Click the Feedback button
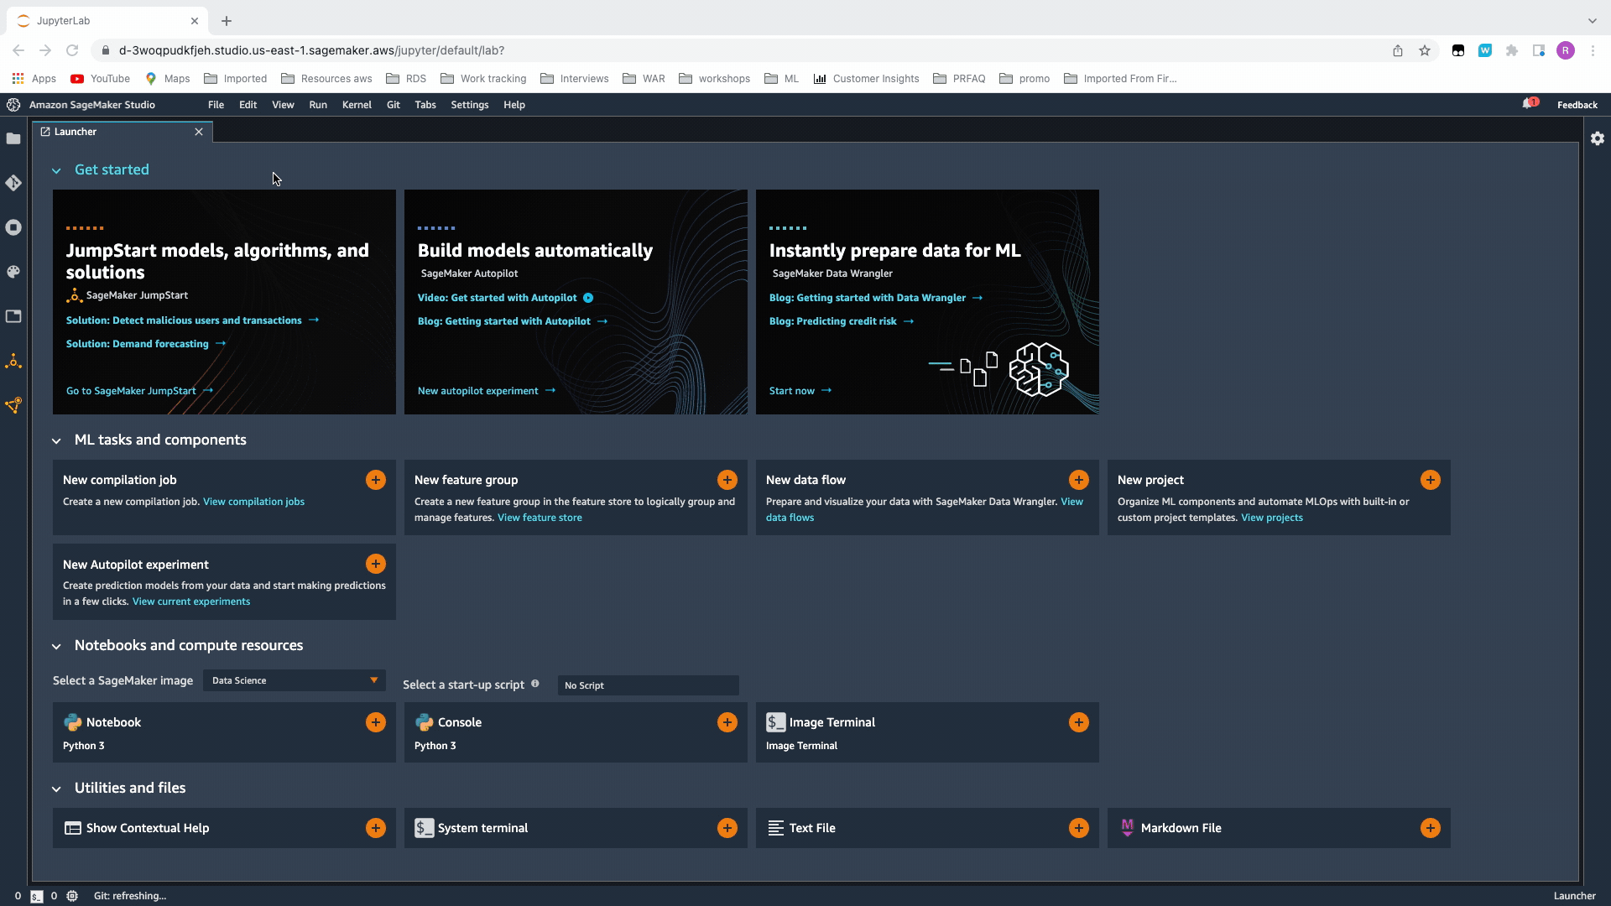Image resolution: width=1611 pixels, height=906 pixels. pos(1577,105)
